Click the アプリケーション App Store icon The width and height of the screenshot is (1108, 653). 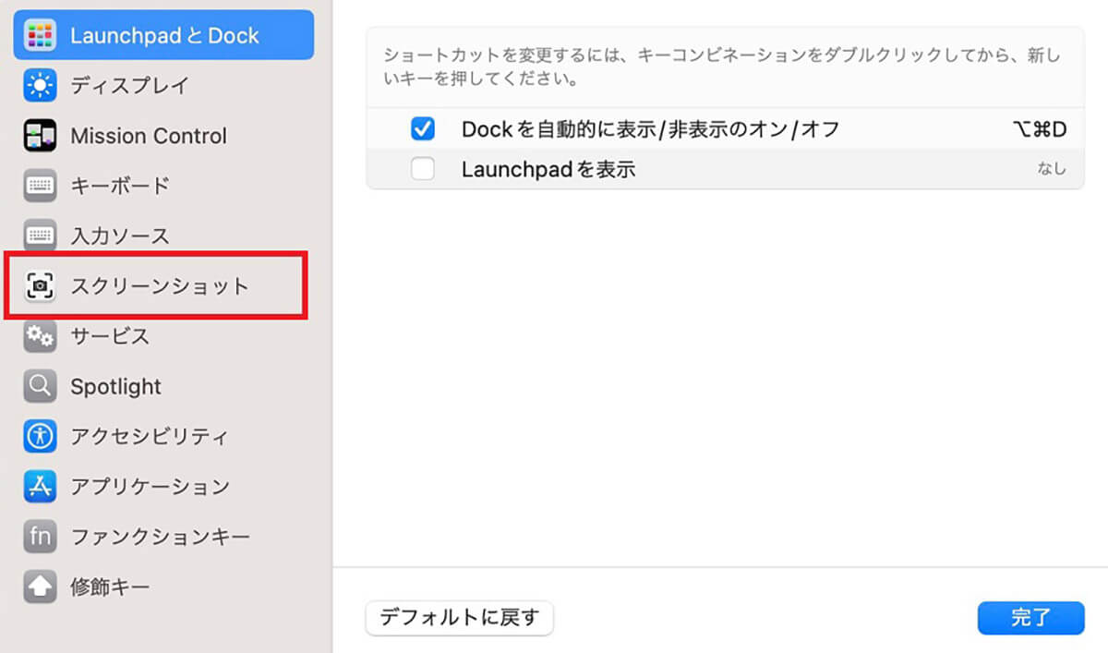(x=40, y=486)
